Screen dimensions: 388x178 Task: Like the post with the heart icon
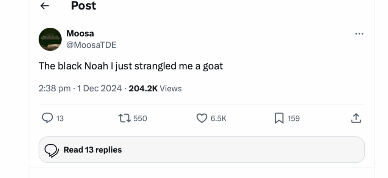pos(202,118)
